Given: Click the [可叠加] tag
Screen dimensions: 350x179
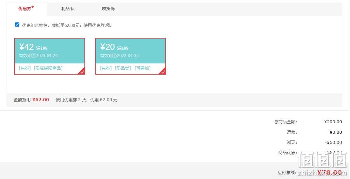Looking at the screenshot, I should [x=143, y=68].
